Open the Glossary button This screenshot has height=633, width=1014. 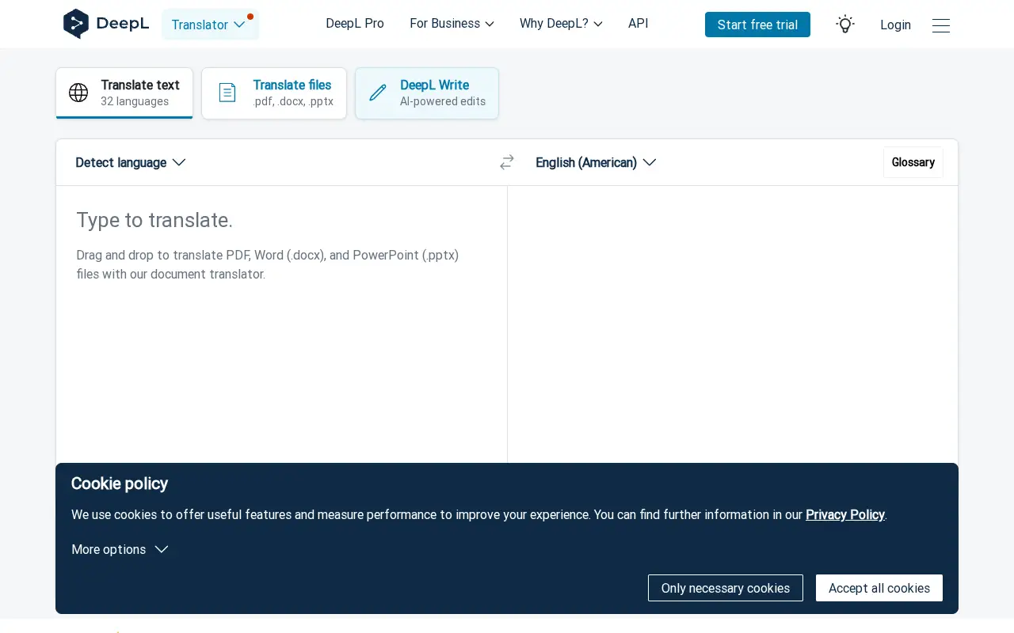click(x=913, y=162)
